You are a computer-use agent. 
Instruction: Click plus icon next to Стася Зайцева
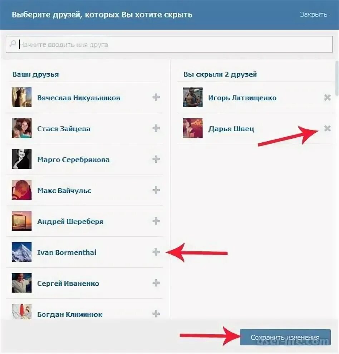tap(156, 128)
